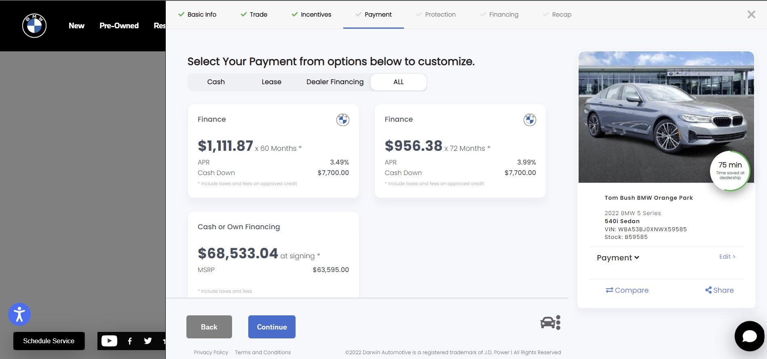This screenshot has height=359, width=767.
Task: Open the accessibility options icon
Action: [x=19, y=314]
